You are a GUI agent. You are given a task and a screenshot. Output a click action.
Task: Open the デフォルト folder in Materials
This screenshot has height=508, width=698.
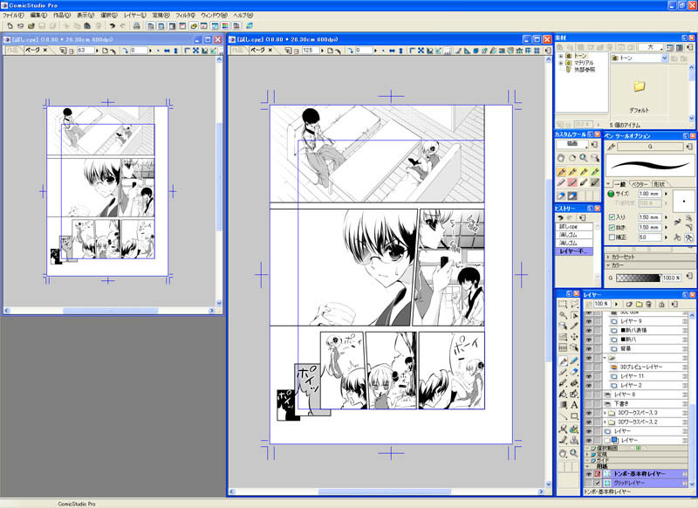(640, 86)
